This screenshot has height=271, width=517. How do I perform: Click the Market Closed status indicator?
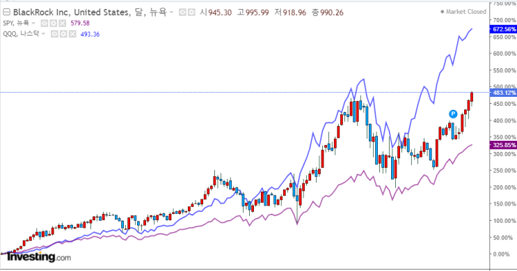[x=463, y=12]
